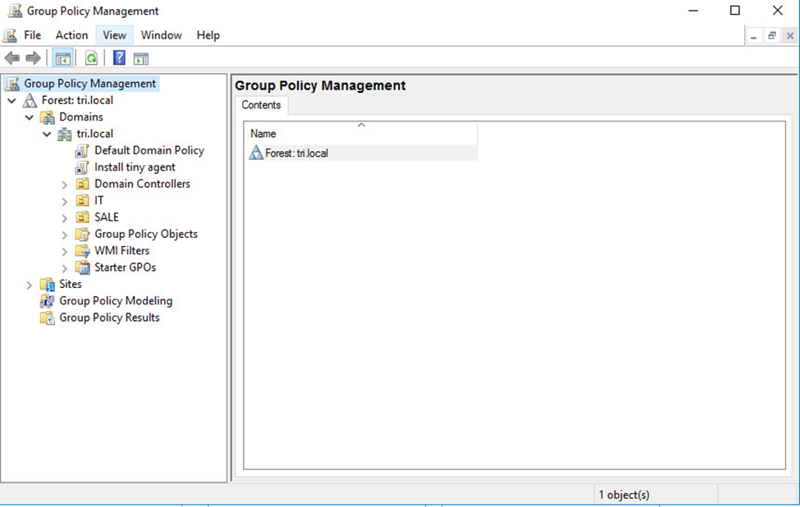Restore down the inner MDI child window
The image size is (800, 507).
pyautogui.click(x=772, y=36)
